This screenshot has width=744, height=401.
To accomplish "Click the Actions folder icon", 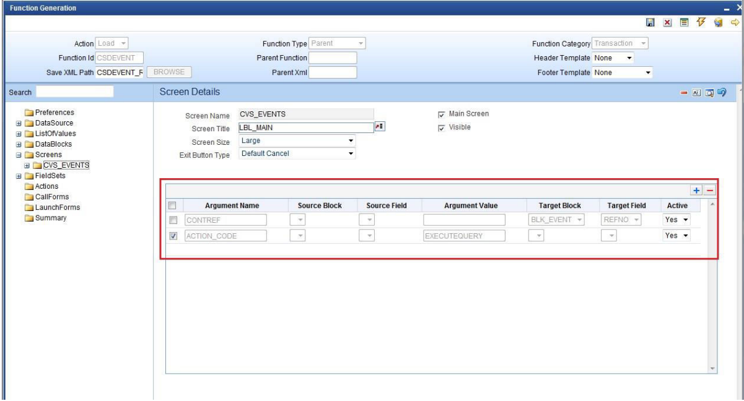I will coord(29,186).
